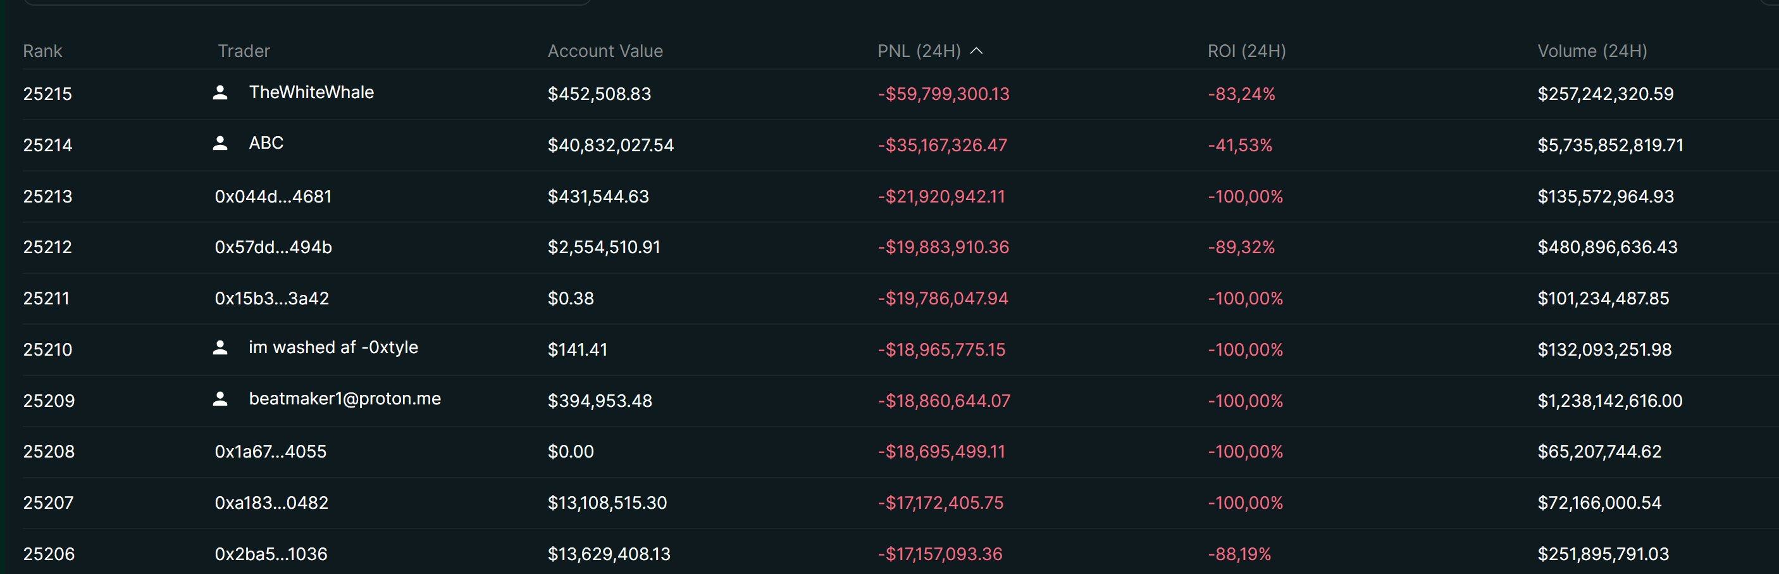Click the user icon beside im washed af

pos(220,347)
